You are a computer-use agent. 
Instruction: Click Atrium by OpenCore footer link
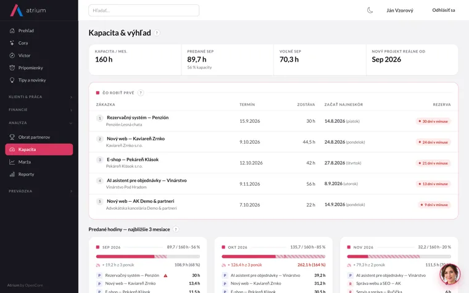(25, 285)
